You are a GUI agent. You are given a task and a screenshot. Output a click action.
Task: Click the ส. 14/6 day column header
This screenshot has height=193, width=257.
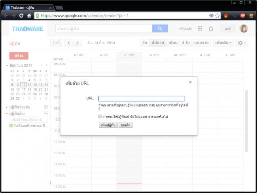[x=230, y=55]
